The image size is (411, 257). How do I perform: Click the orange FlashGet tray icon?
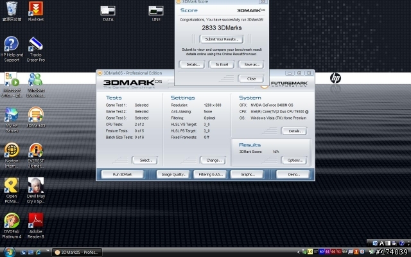point(356,252)
